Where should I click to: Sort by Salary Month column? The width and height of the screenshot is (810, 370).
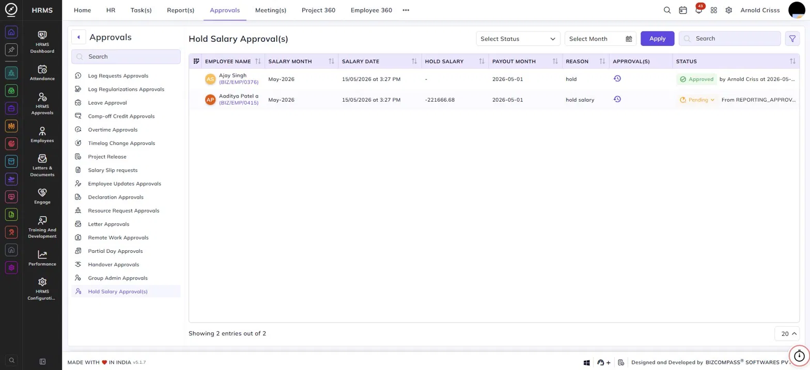[x=331, y=61]
